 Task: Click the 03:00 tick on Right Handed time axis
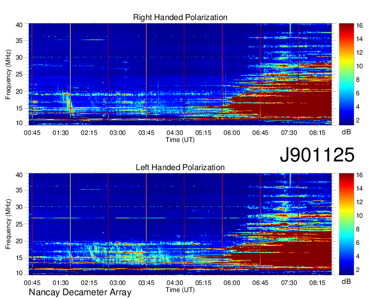pyautogui.click(x=118, y=133)
